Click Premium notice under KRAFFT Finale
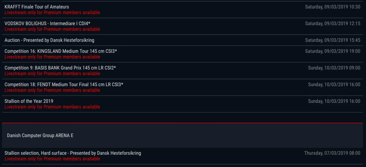366x167 pixels. point(52,13)
